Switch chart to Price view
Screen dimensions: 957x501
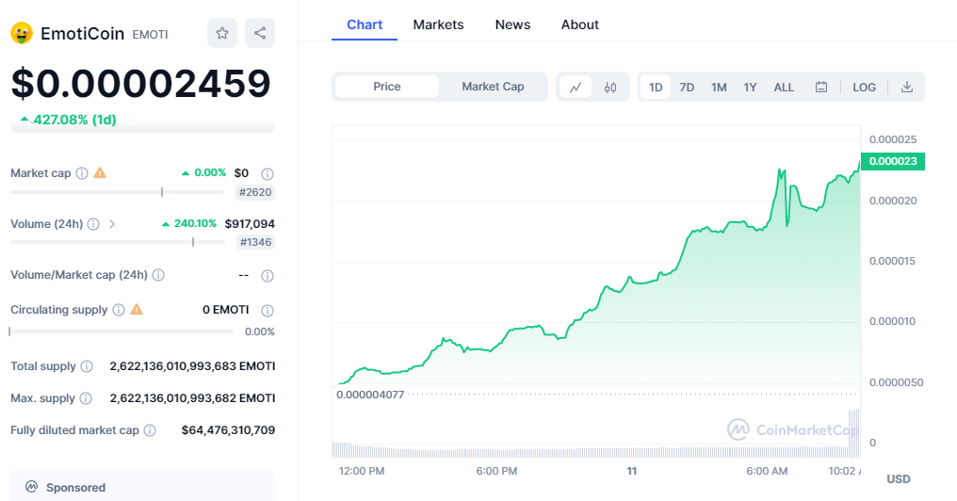pos(387,87)
